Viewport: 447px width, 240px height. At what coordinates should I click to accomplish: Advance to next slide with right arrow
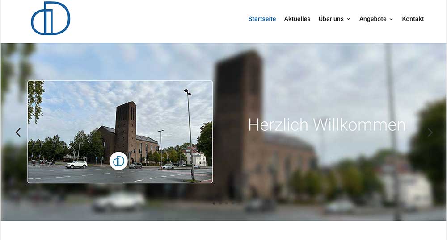point(430,132)
